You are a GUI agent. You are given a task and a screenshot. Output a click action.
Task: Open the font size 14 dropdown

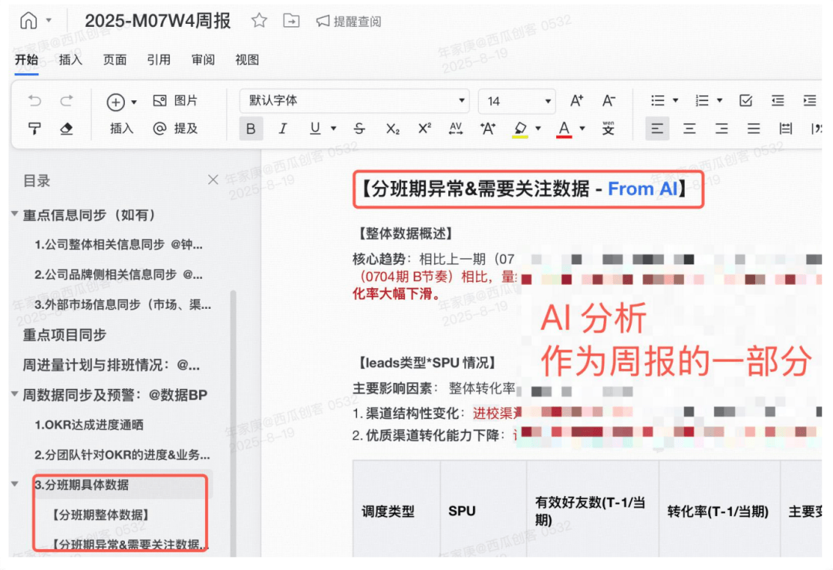(516, 101)
